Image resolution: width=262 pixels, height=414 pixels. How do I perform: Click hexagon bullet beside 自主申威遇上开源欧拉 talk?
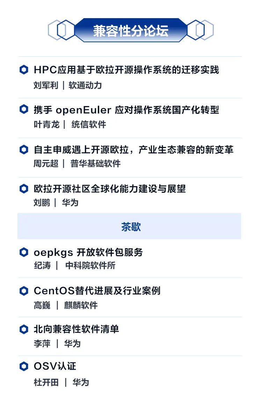click(24, 150)
